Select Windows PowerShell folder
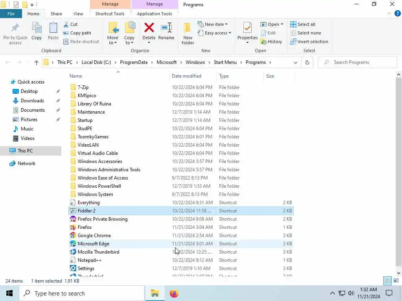This screenshot has height=301, width=402. [x=181, y=186]
